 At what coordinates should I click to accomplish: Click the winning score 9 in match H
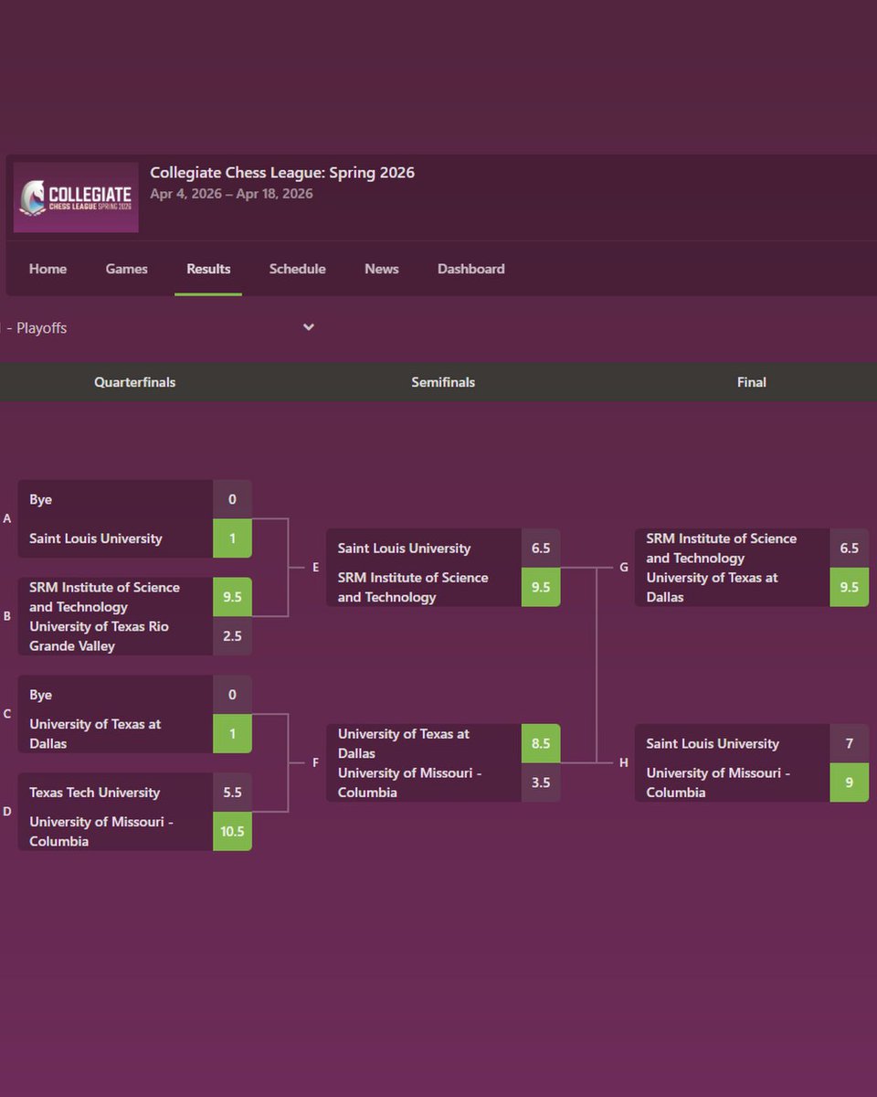coord(850,783)
